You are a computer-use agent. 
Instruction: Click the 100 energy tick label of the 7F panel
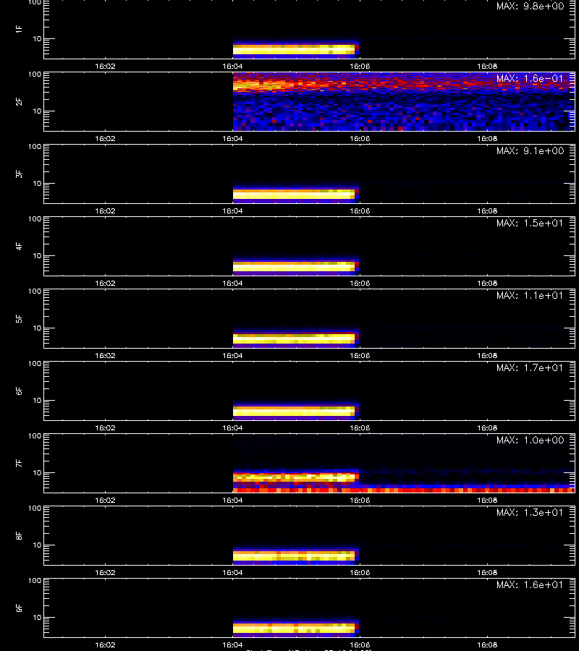click(x=35, y=436)
